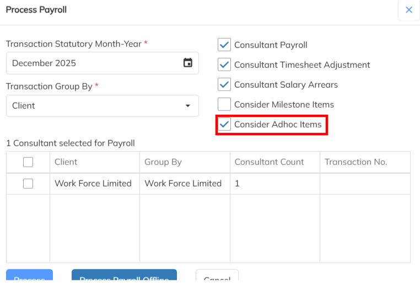Open the Client group-by combo box
Screen dimensions: 420x283
click(102, 106)
